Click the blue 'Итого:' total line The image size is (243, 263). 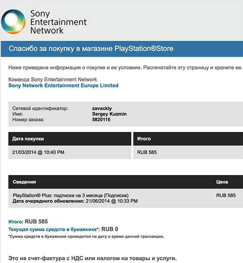click(28, 222)
